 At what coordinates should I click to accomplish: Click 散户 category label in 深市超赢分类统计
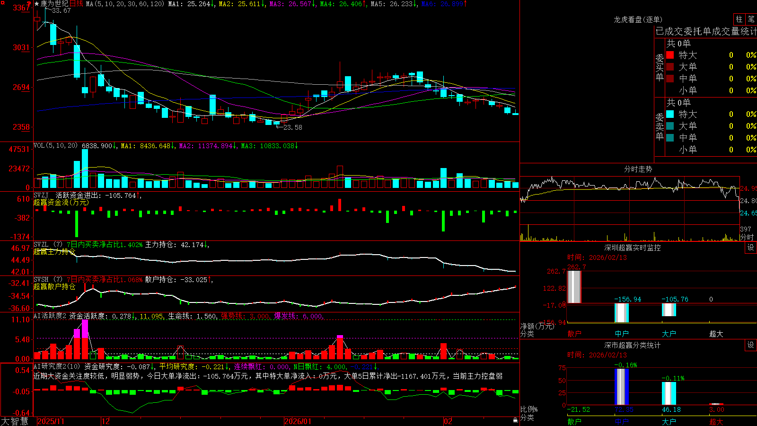click(574, 421)
